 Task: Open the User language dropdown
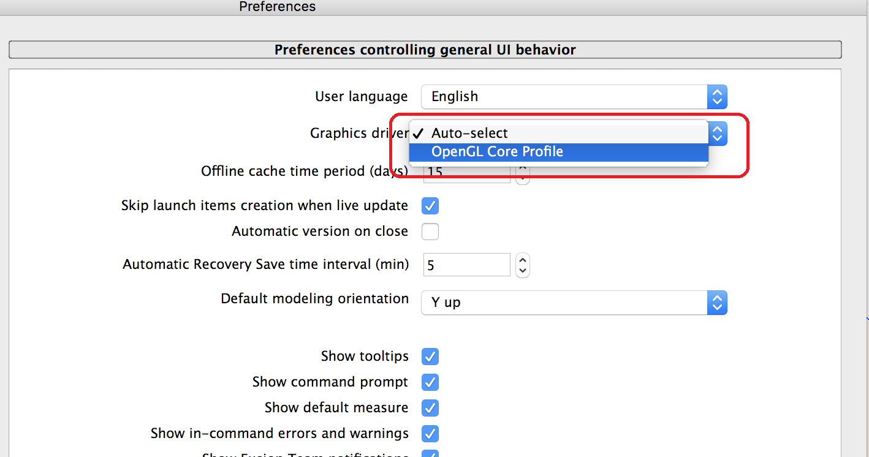point(574,97)
